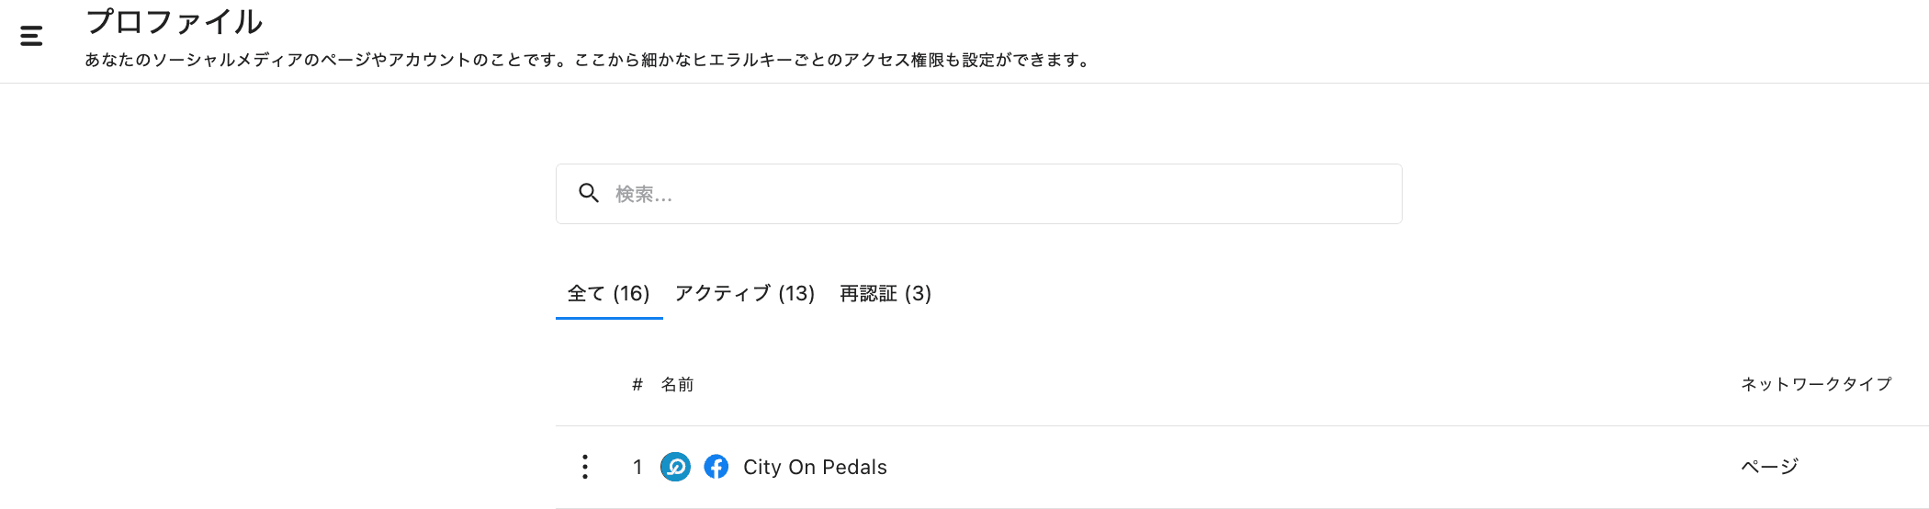Click the divider line below the table header

(x=1194, y=425)
